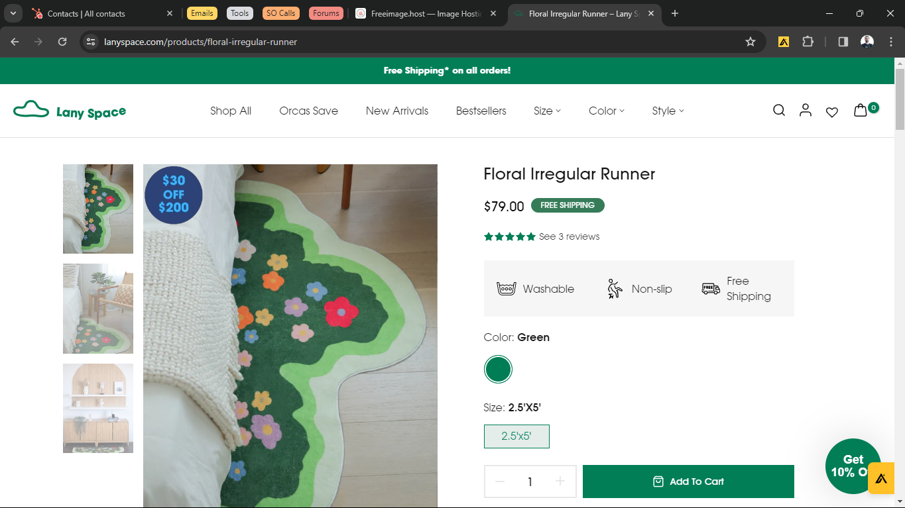Open the wishlist heart icon
The width and height of the screenshot is (905, 508).
832,112
